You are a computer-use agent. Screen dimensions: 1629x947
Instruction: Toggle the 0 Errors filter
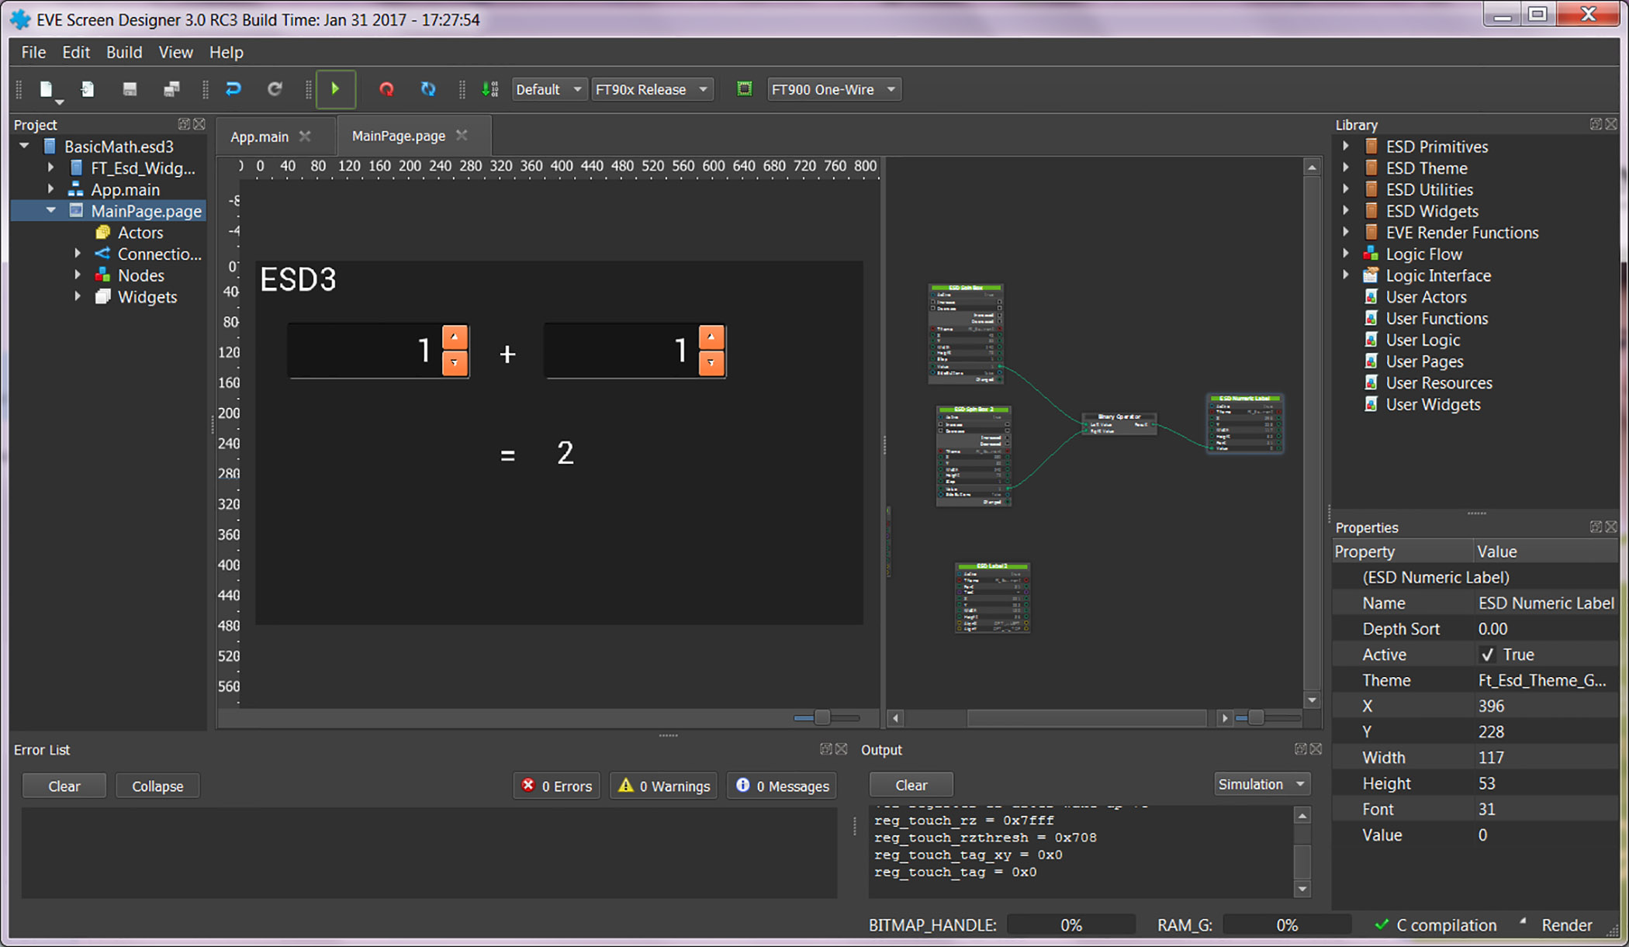pos(556,786)
